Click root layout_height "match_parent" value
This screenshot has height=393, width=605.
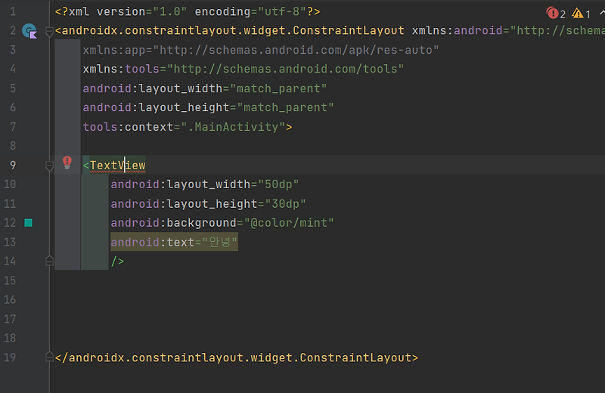pos(286,107)
